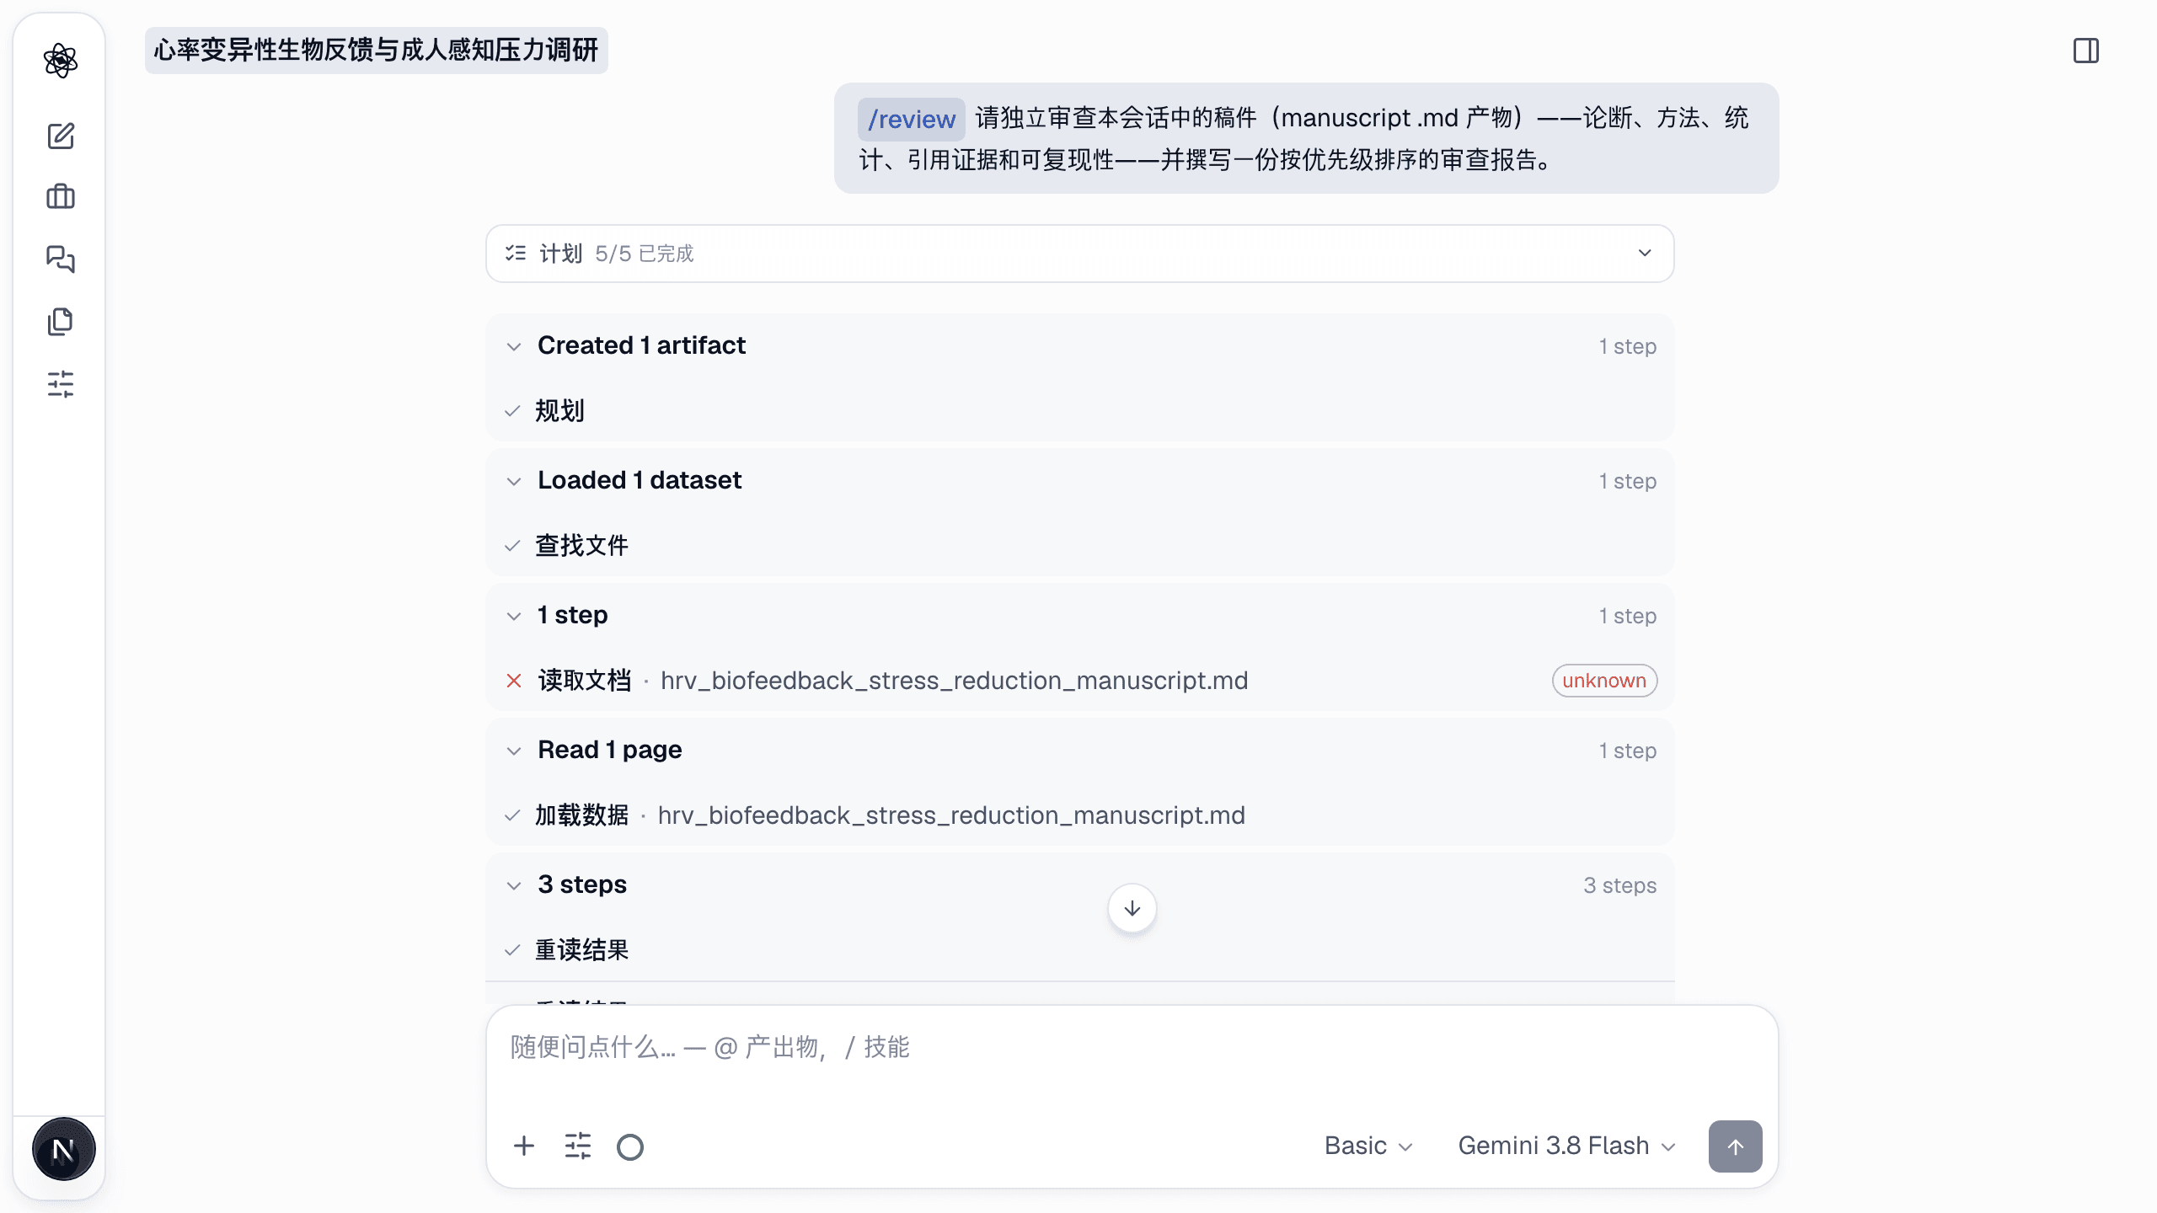Click the /review skill tag in message
Screen dimensions: 2157x1213
pyautogui.click(x=911, y=119)
